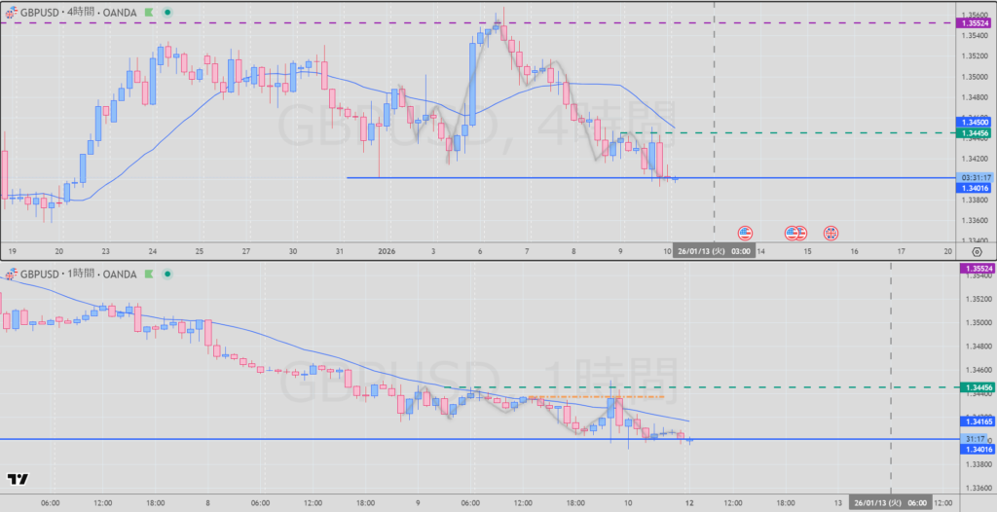Click the blue 1.34016 current price label in the top chart

click(975, 189)
